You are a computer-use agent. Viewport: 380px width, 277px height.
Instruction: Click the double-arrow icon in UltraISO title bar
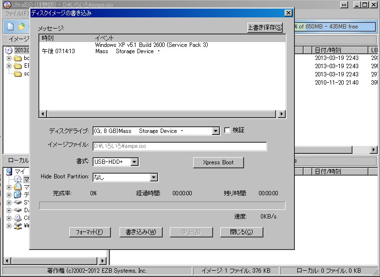(344, 5)
